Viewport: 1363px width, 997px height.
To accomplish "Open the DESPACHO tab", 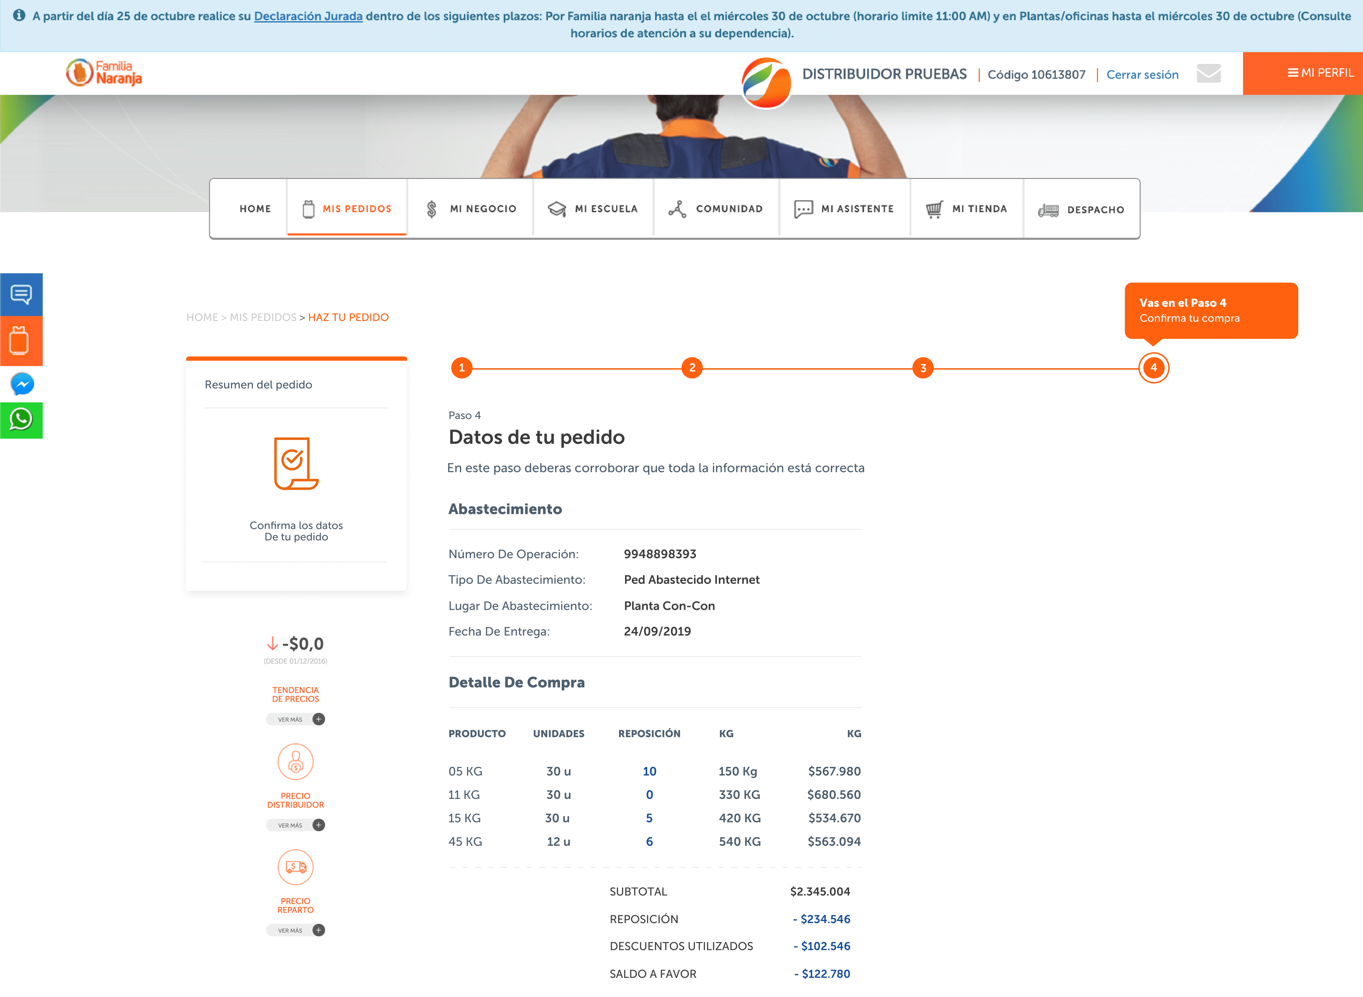I will (1081, 209).
